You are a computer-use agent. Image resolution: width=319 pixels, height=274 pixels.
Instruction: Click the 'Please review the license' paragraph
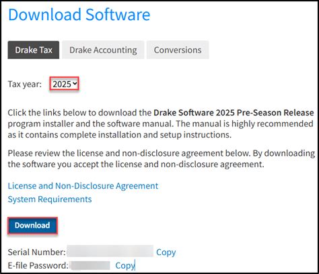162,158
